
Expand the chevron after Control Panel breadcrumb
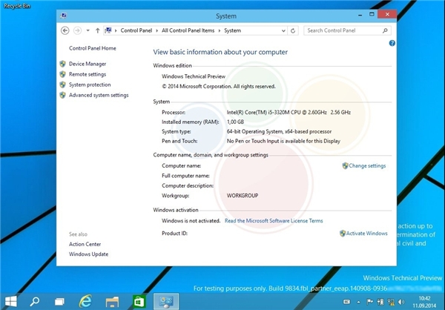157,30
